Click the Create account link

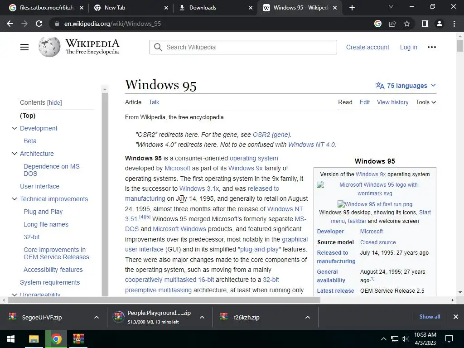pyautogui.click(x=367, y=47)
